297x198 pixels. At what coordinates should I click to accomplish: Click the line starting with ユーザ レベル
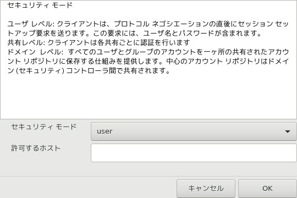click(148, 24)
